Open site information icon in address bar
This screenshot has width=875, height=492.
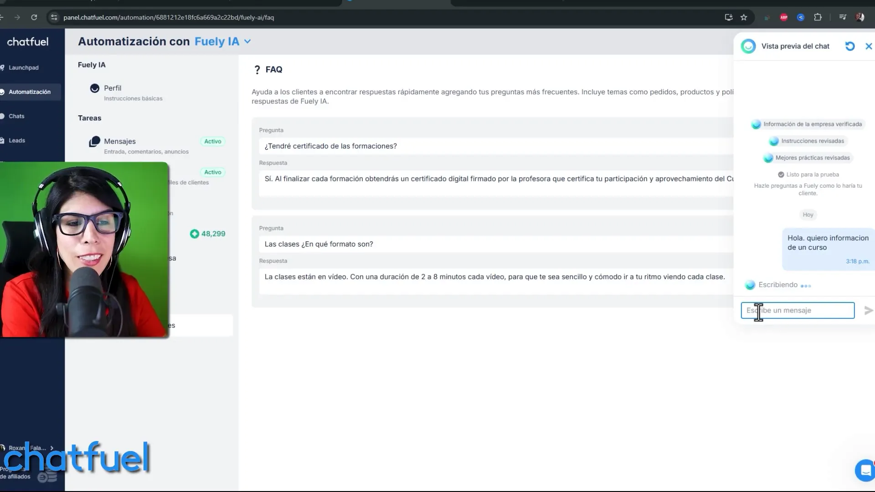coord(54,17)
